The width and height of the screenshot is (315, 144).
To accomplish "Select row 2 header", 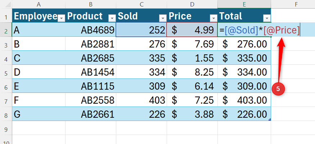I will 6,30.
